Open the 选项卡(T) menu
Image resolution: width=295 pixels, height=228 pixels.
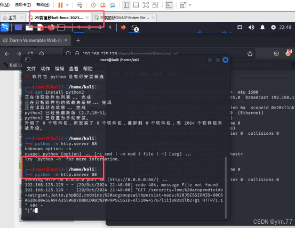(22, 5)
